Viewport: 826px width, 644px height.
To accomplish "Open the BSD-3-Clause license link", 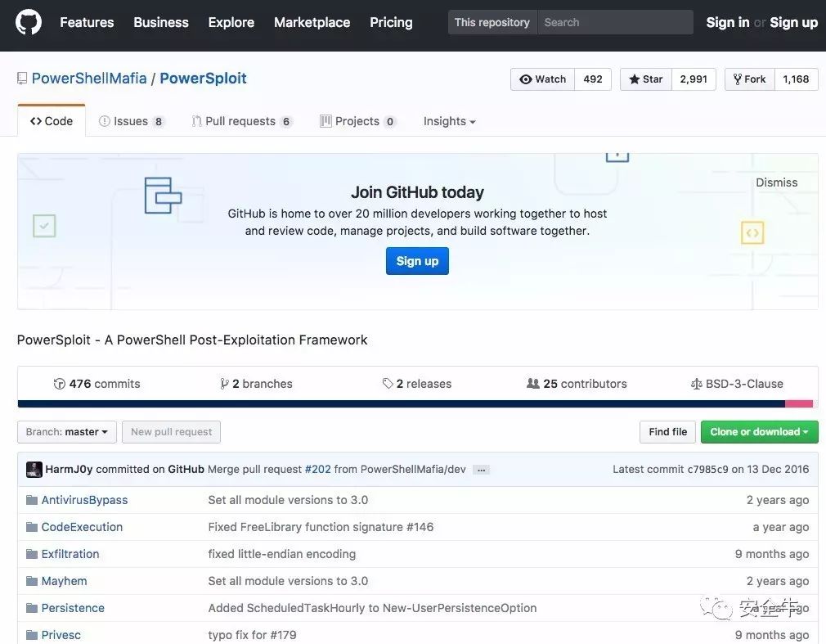I will (x=737, y=384).
